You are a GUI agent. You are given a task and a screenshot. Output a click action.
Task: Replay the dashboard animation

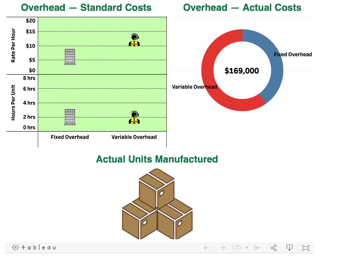click(x=237, y=247)
